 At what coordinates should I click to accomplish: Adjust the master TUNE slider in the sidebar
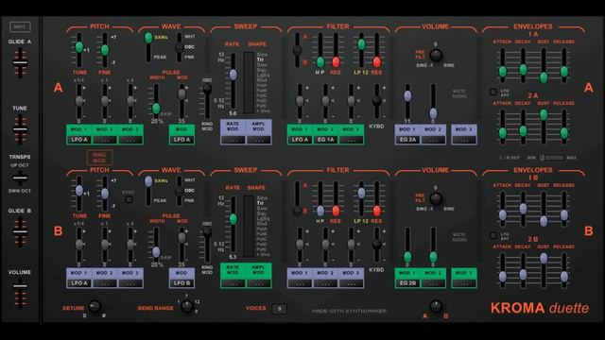pyautogui.click(x=20, y=129)
